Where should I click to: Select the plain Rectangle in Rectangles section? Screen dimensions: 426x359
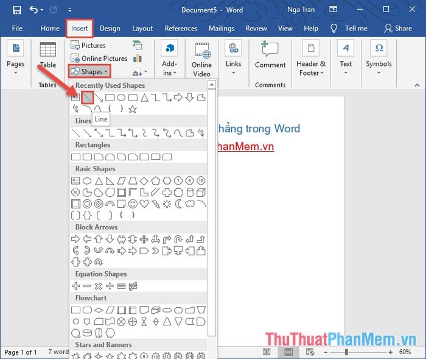tap(76, 157)
